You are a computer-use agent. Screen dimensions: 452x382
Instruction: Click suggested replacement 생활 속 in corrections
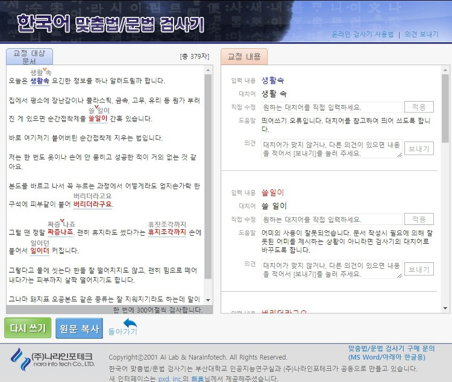point(274,94)
